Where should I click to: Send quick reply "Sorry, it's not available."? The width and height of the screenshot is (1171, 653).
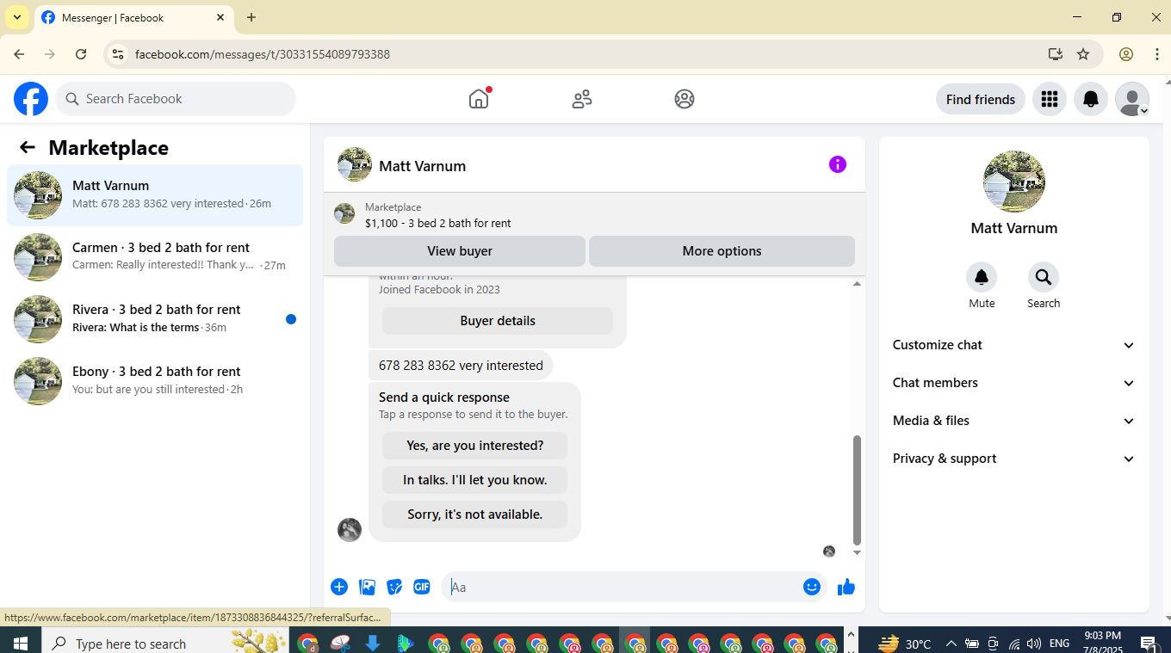(475, 514)
